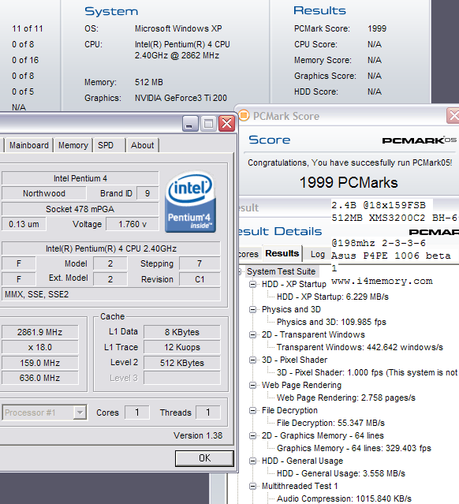Image resolution: width=459 pixels, height=504 pixels.
Task: Select 'Transparent Windows: 442.642 windows/s' row
Action: (360, 348)
